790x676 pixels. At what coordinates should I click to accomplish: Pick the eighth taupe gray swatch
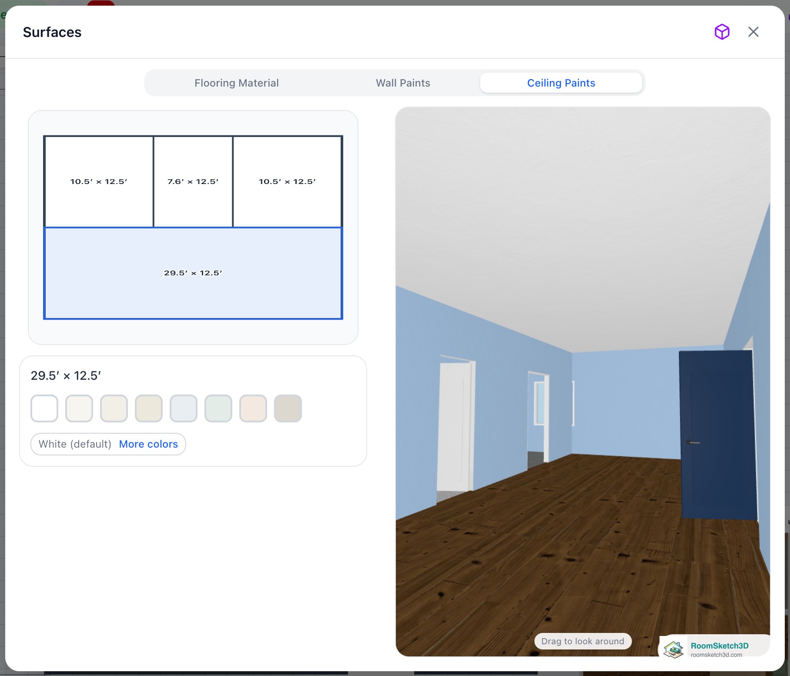288,408
